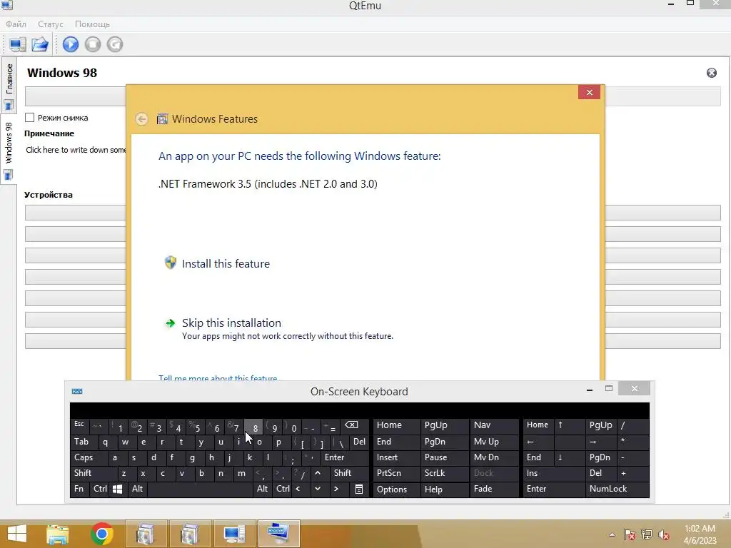Click the green arrow beside Skip this installation
The image size is (731, 548).
(171, 323)
